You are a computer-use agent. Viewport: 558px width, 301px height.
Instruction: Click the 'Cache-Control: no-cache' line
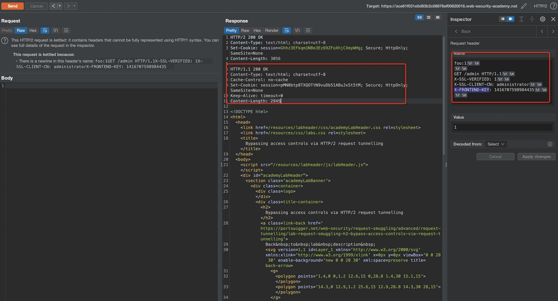click(x=259, y=80)
